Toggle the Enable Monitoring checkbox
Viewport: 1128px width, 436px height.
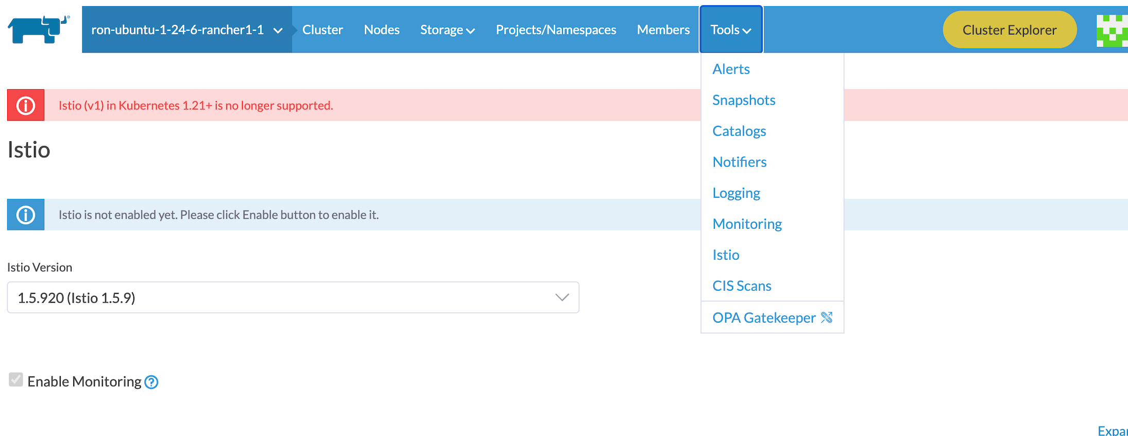click(16, 380)
